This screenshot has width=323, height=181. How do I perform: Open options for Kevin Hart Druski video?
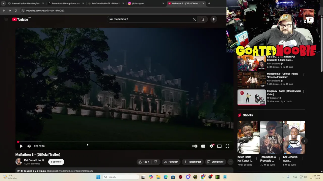(304, 58)
